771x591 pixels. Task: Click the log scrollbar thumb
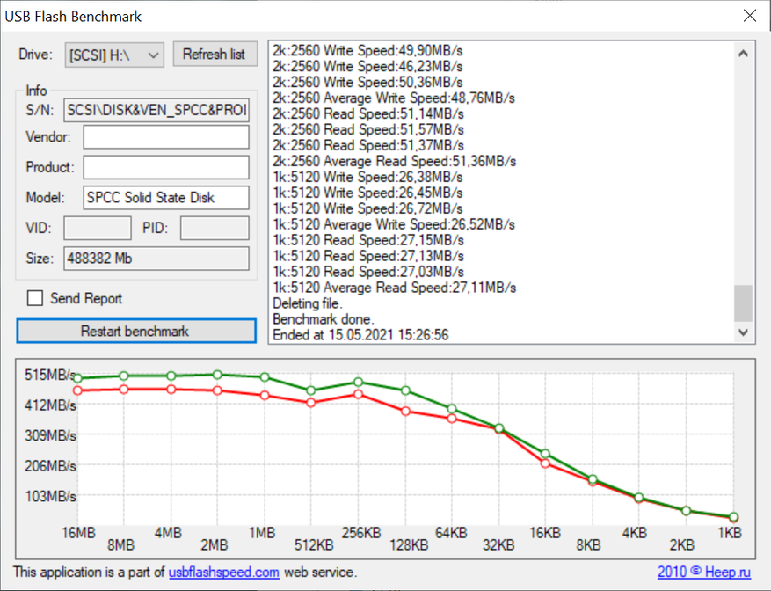click(x=744, y=303)
